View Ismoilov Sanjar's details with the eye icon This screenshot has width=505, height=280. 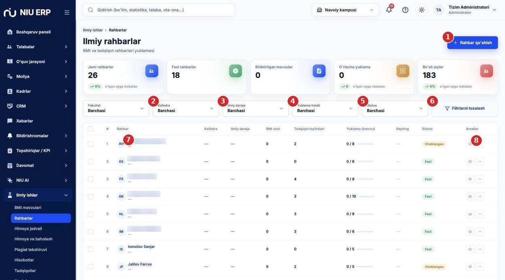[x=470, y=249]
